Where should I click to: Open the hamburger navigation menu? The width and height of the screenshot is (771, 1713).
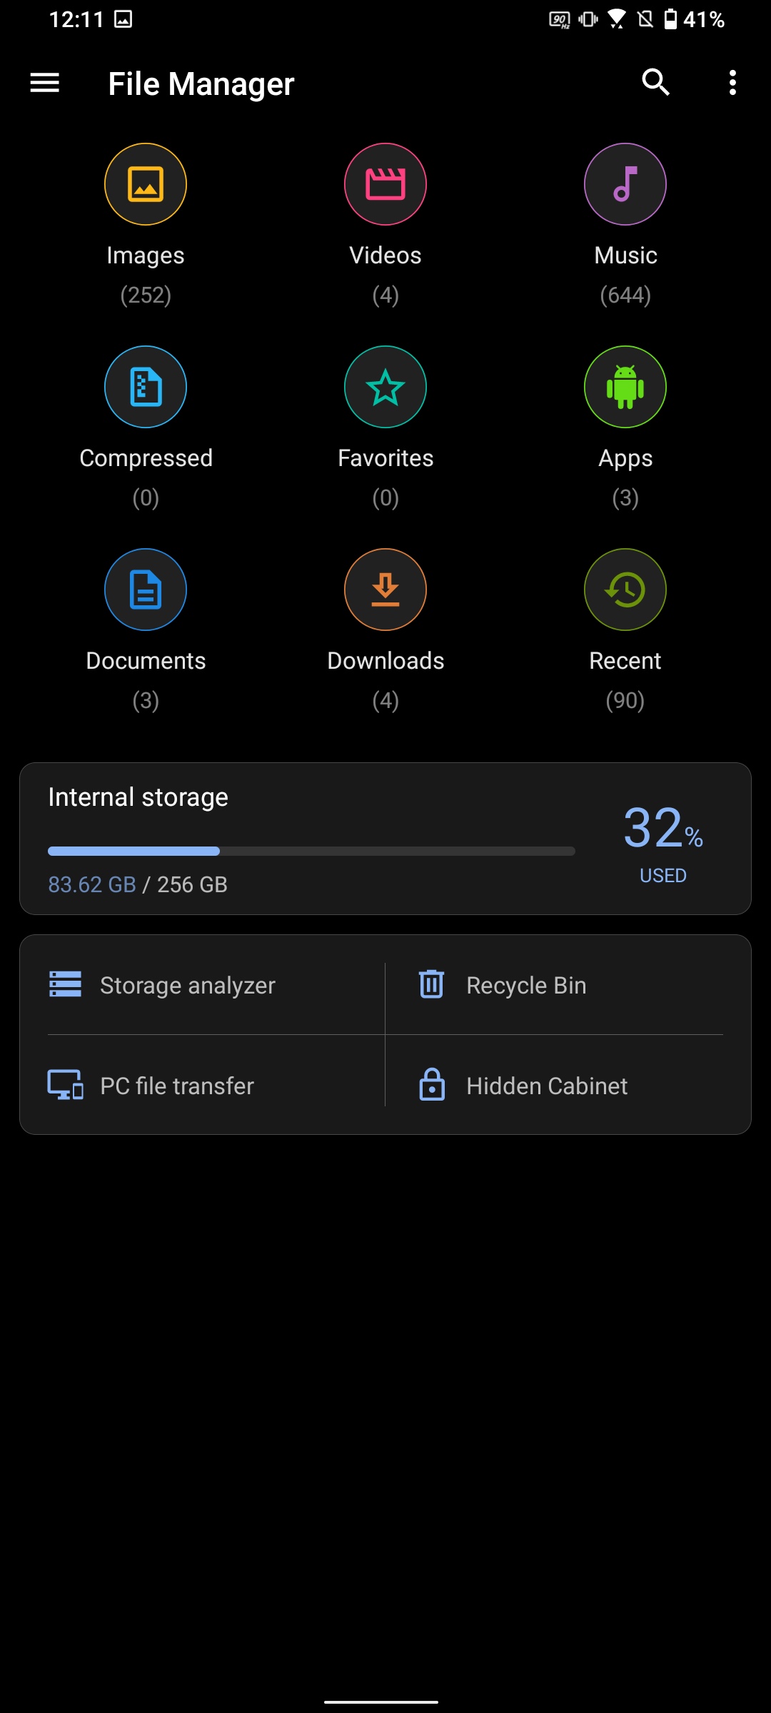[44, 83]
